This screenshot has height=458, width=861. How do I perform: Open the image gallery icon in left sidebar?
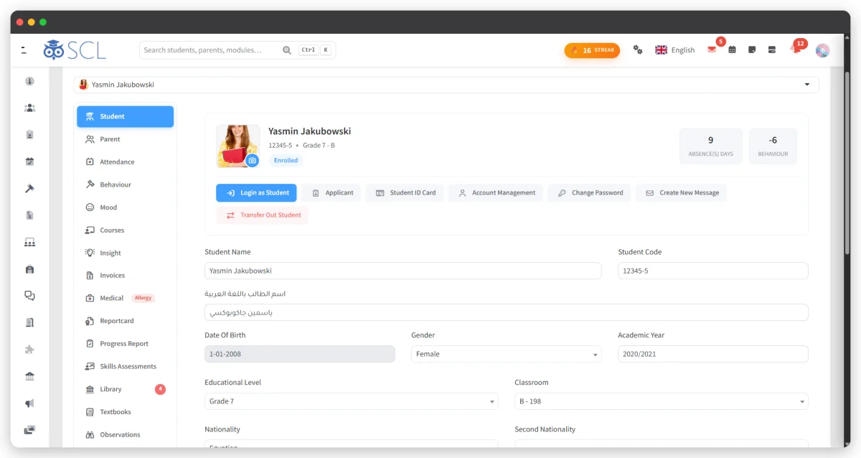[x=29, y=430]
